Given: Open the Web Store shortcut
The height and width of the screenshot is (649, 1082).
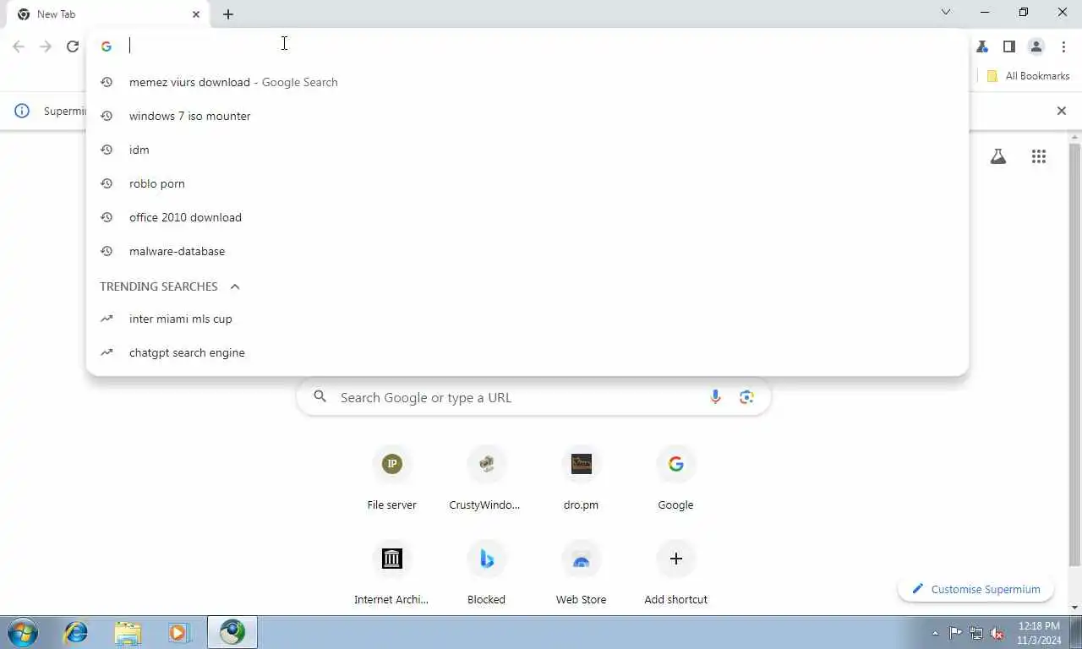Looking at the screenshot, I should pos(581,574).
